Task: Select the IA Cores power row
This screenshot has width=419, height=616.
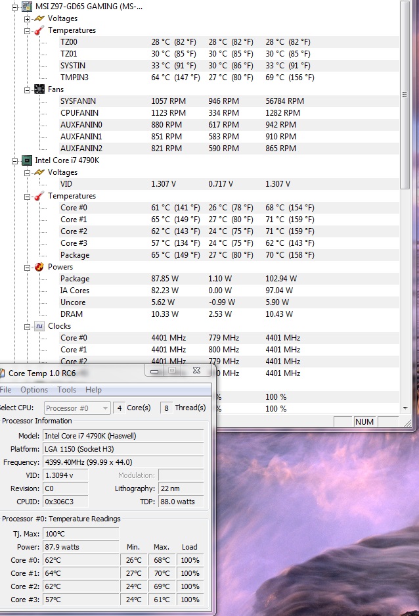Action: (229, 291)
